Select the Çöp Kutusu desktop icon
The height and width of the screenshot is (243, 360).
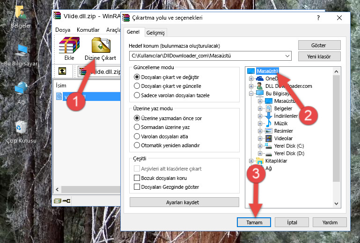click(21, 132)
